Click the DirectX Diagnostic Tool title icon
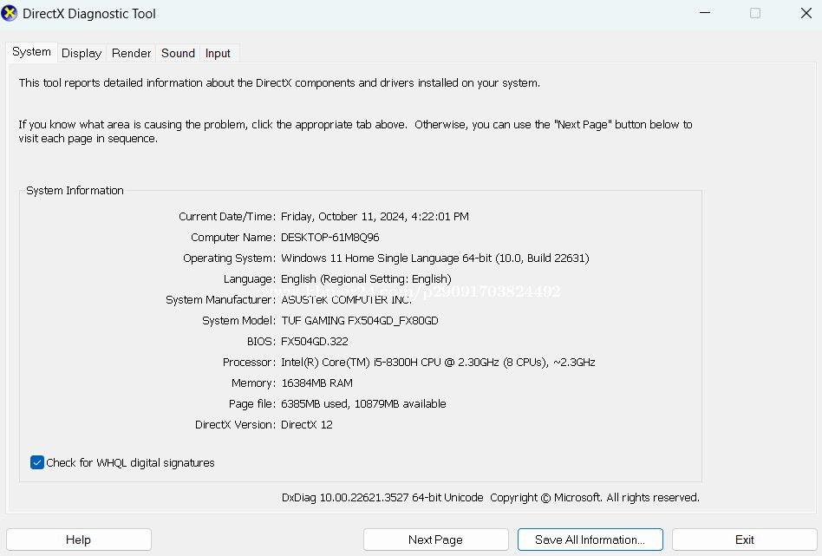 pos(10,13)
